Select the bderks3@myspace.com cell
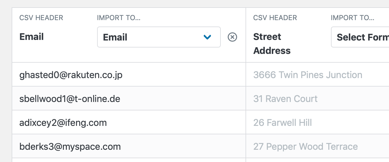This screenshot has width=389, height=162. pos(129,146)
